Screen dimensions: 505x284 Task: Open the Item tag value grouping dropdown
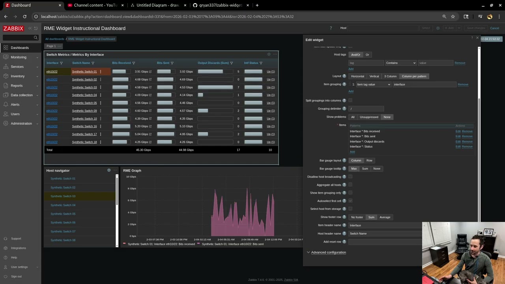point(373,84)
